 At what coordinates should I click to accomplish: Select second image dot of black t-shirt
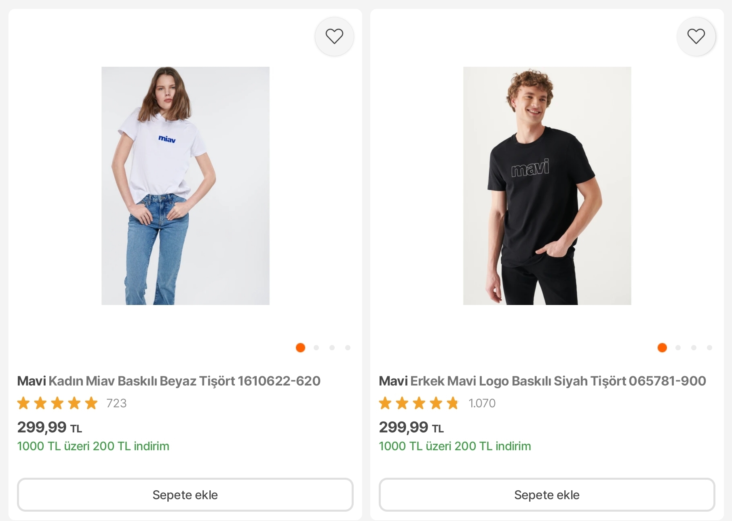click(x=678, y=347)
